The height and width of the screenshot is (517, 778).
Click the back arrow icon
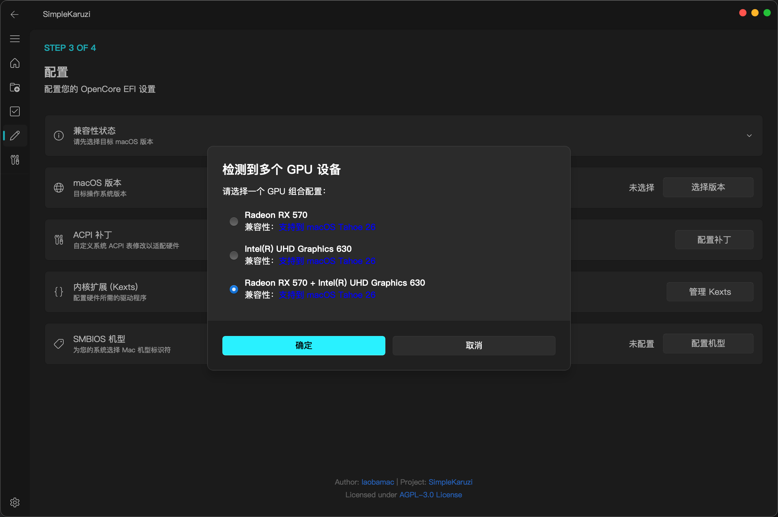coord(15,14)
